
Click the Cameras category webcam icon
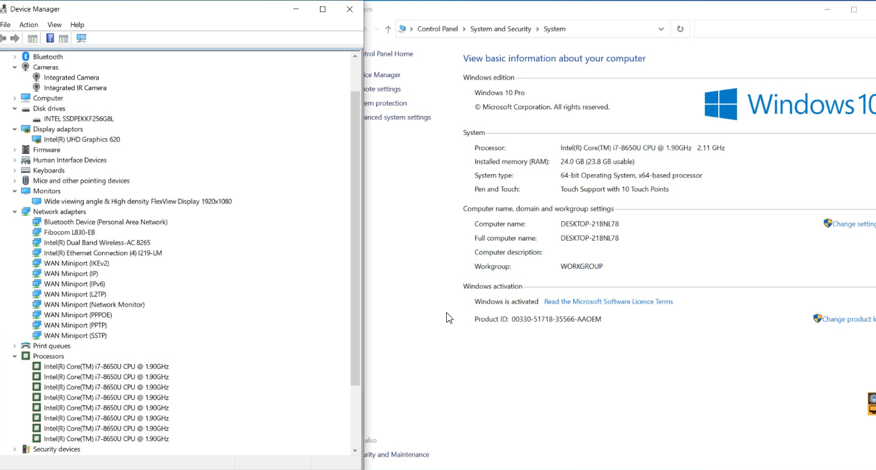[x=25, y=67]
